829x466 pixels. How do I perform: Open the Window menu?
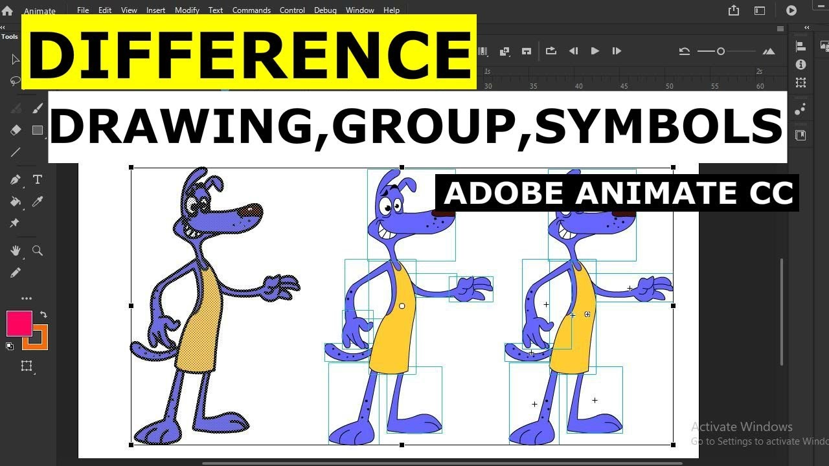click(x=360, y=10)
